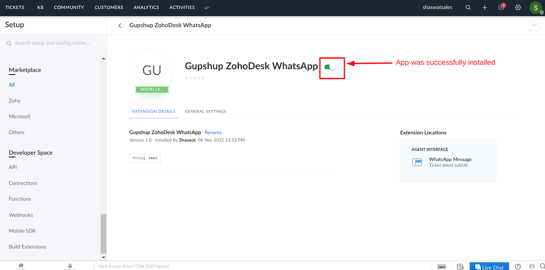Select Zoho marketplace category
The image size is (545, 270).
click(14, 101)
